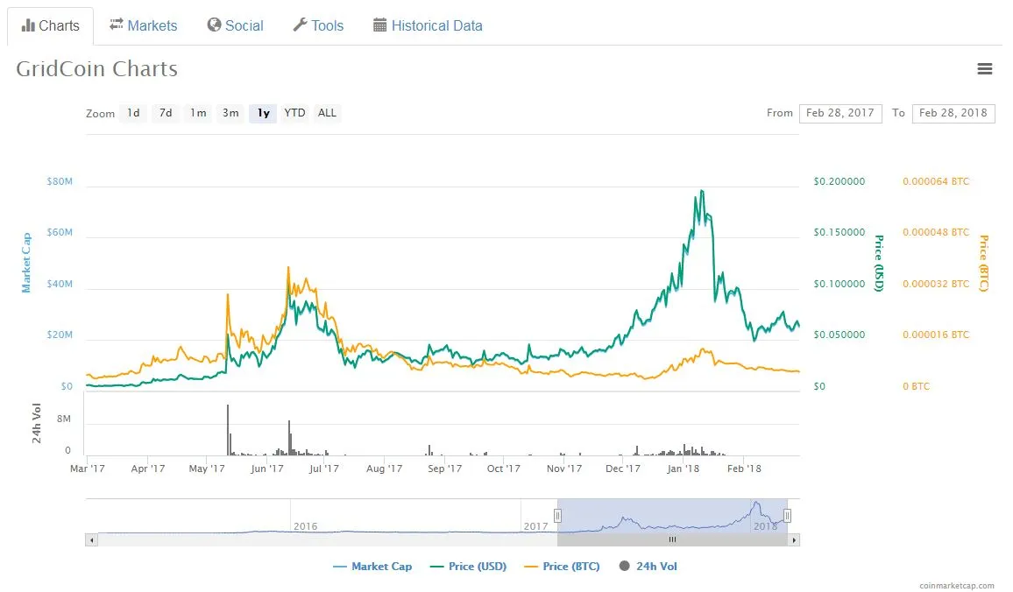
Task: Click the From date field
Action: click(x=839, y=113)
